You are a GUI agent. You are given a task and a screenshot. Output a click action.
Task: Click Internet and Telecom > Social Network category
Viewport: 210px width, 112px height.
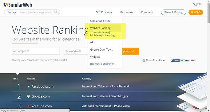click(x=106, y=86)
